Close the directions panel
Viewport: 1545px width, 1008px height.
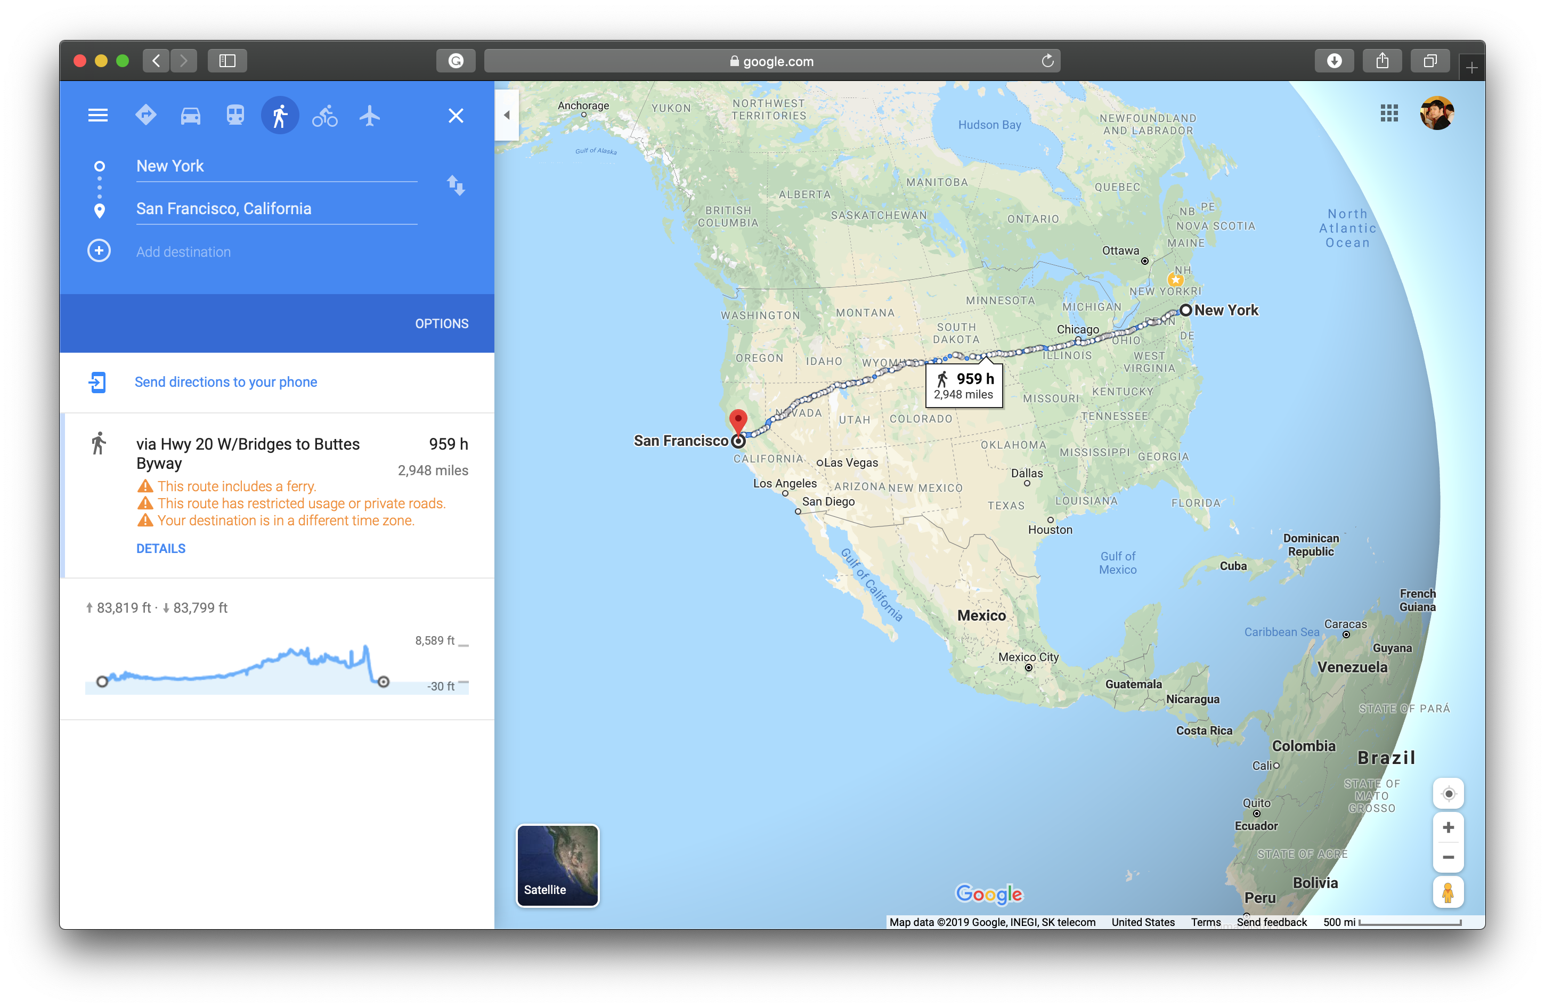click(456, 116)
